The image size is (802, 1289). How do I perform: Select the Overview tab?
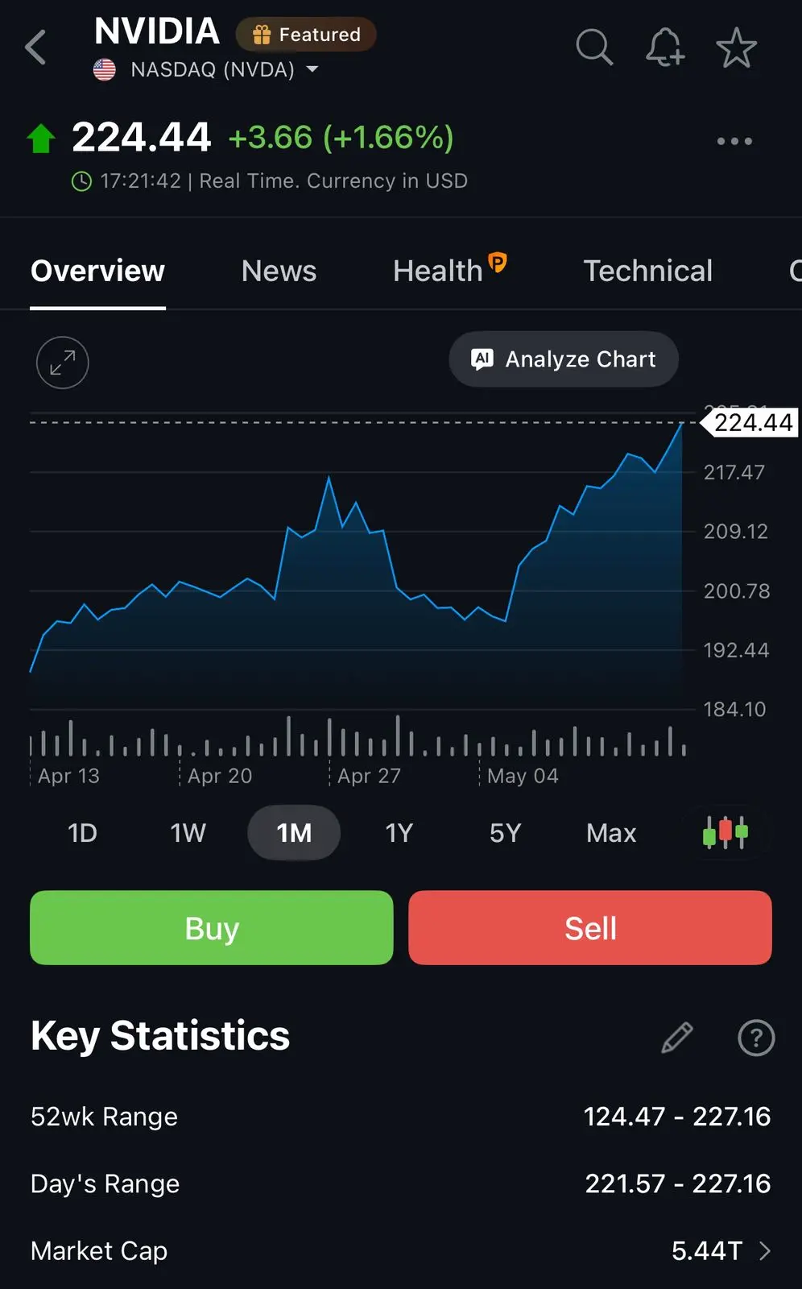98,271
